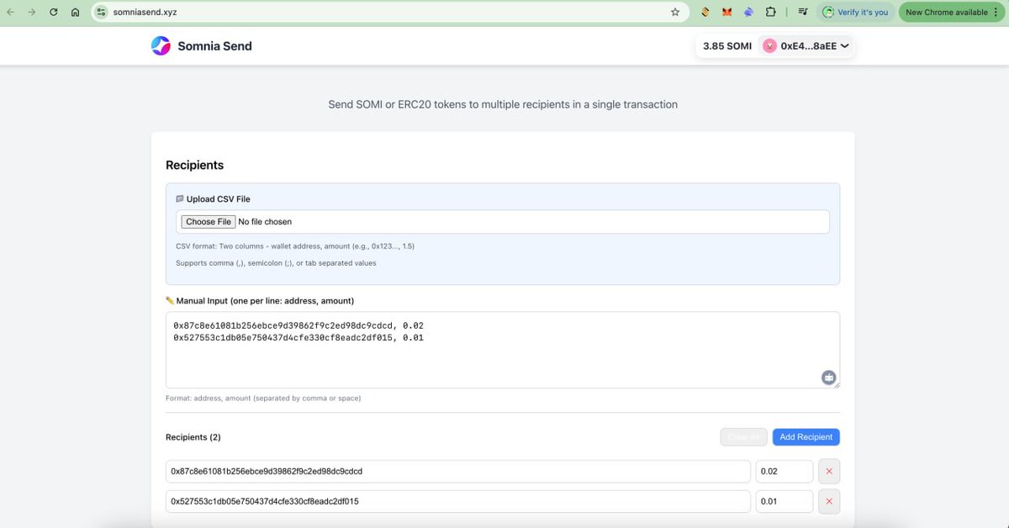The width and height of the screenshot is (1009, 528).
Task: Edit the 0.02 amount field
Action: point(784,472)
